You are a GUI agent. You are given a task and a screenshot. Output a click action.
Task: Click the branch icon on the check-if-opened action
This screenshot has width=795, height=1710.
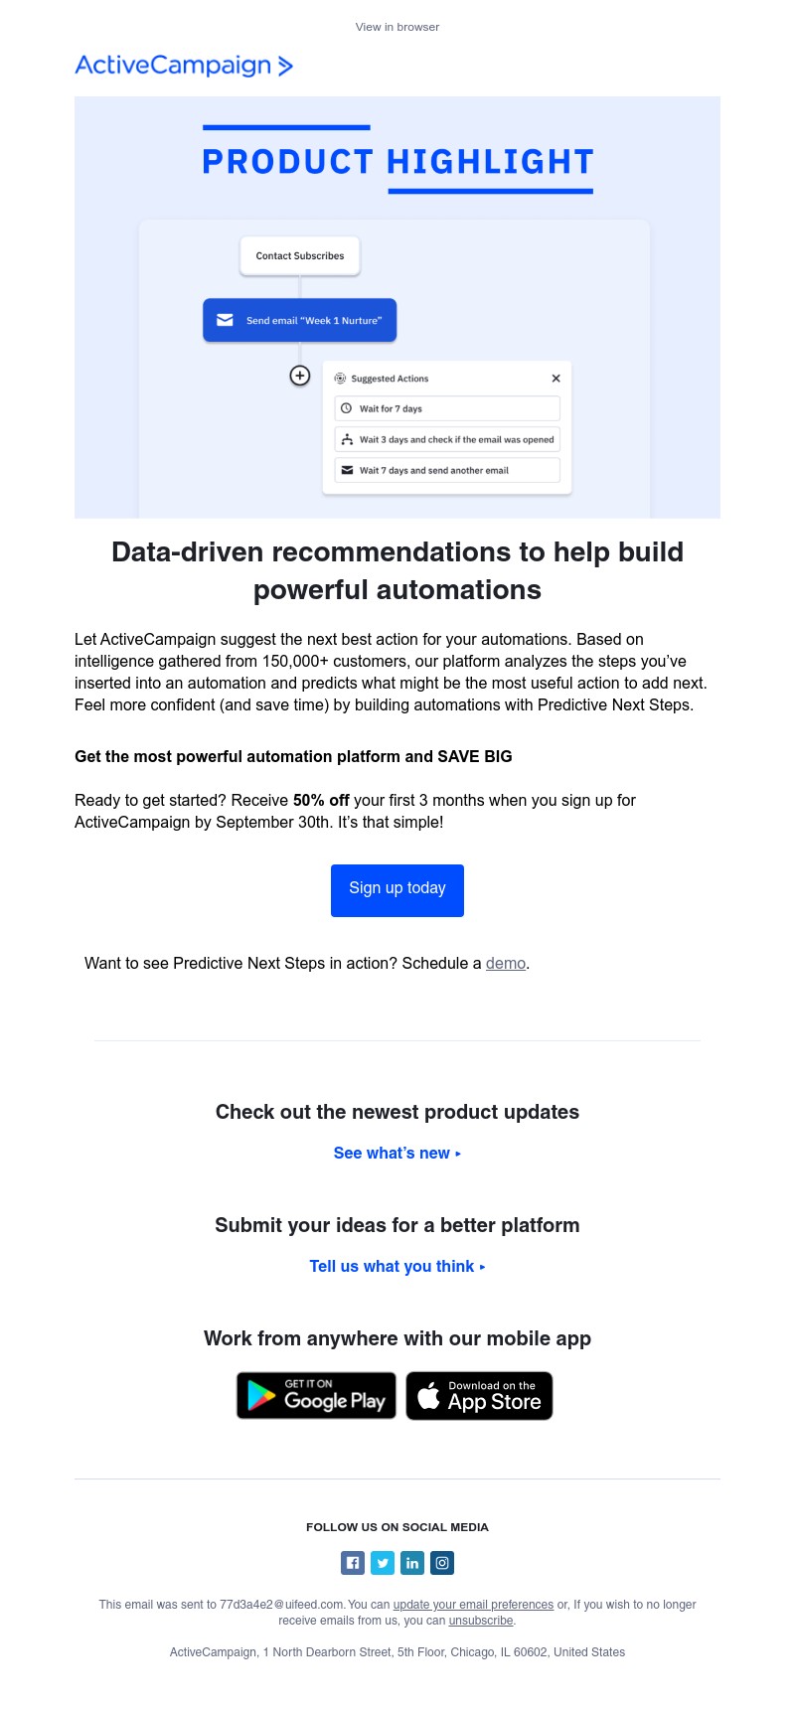click(x=348, y=439)
